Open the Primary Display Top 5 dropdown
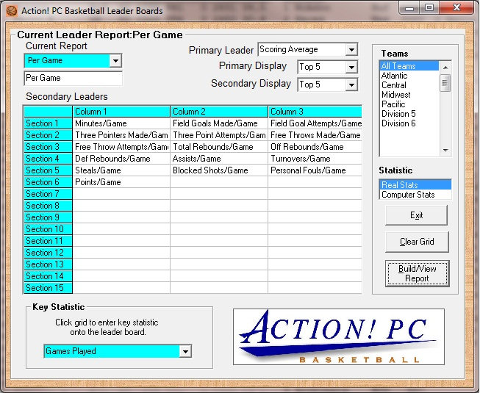 (x=351, y=68)
